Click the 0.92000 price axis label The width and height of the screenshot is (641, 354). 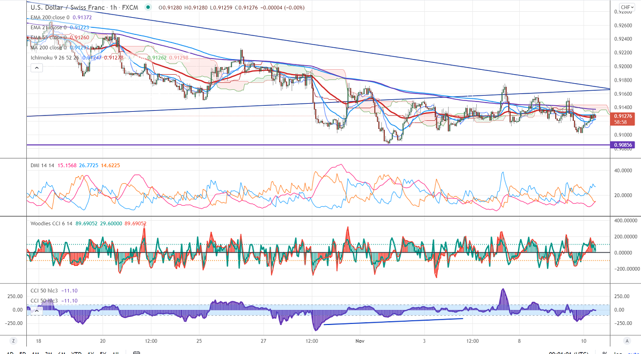point(623,66)
